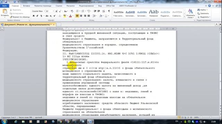This screenshot has width=222, height=124.
Task: Save the document from quick access toolbar
Action: (6, 2)
